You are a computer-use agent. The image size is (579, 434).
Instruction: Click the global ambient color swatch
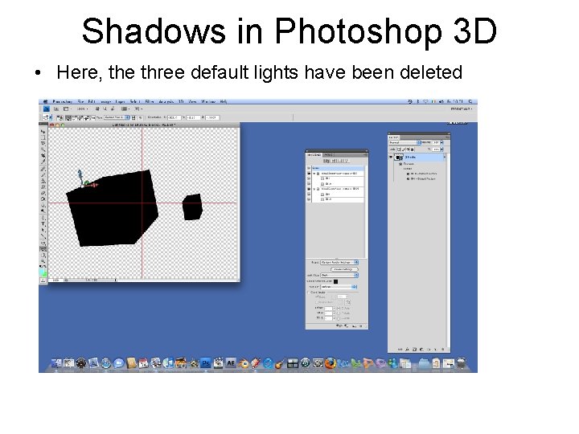pos(335,281)
